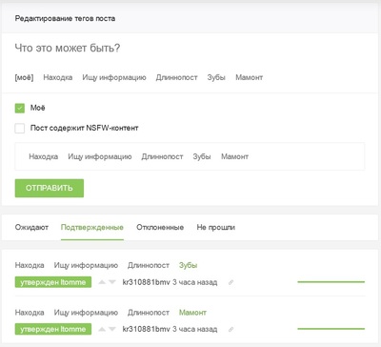Click the ОТПРАВИТЬ button
Image resolution: width=381 pixels, height=347 pixels.
point(50,188)
